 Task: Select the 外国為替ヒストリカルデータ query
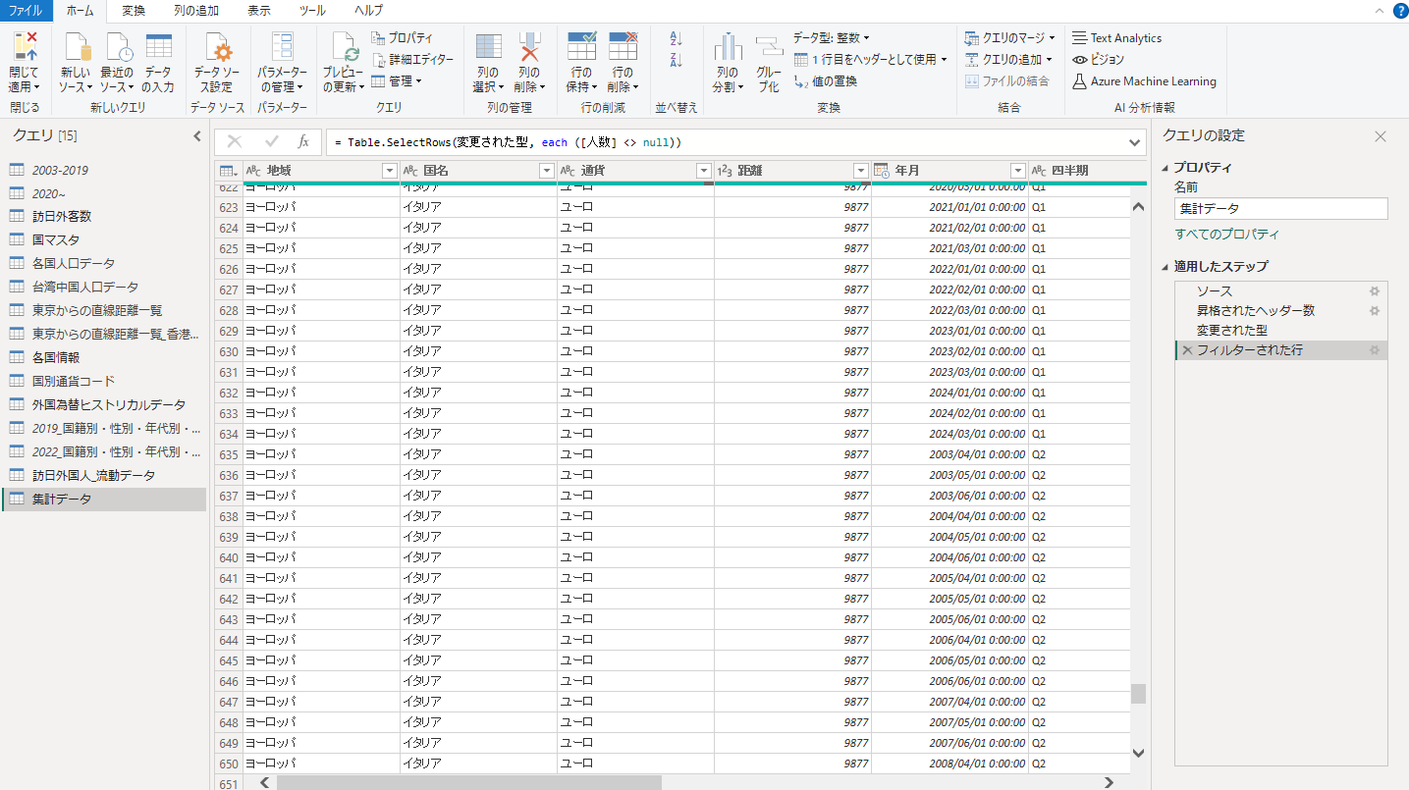(x=104, y=405)
